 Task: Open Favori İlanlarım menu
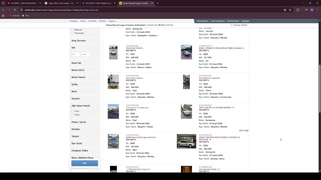[x=202, y=21]
